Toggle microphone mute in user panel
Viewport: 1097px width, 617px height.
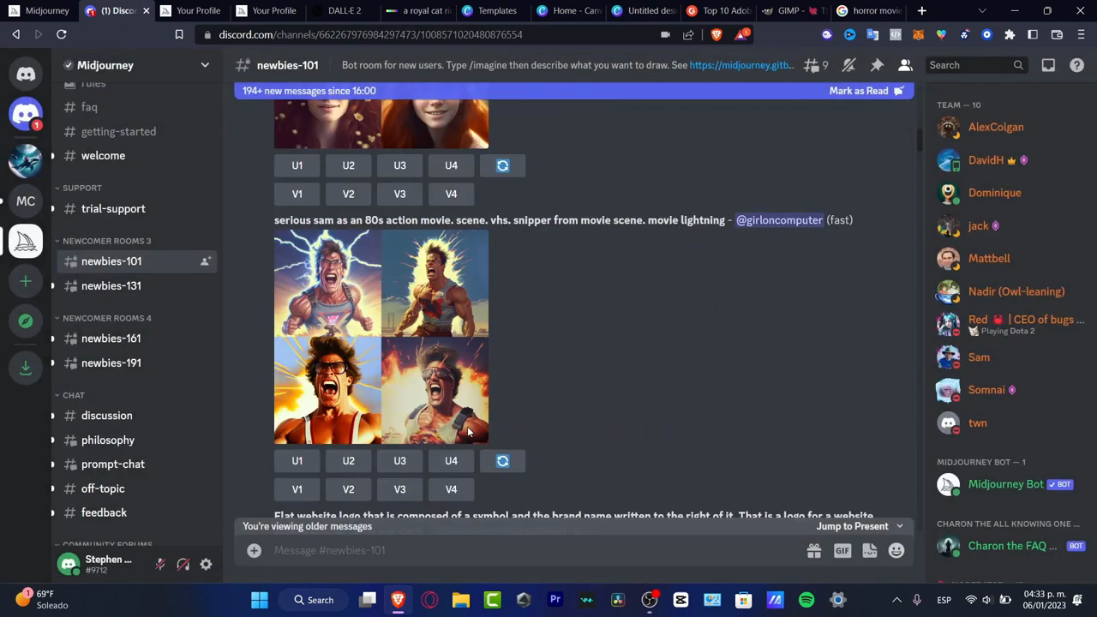[x=160, y=565]
